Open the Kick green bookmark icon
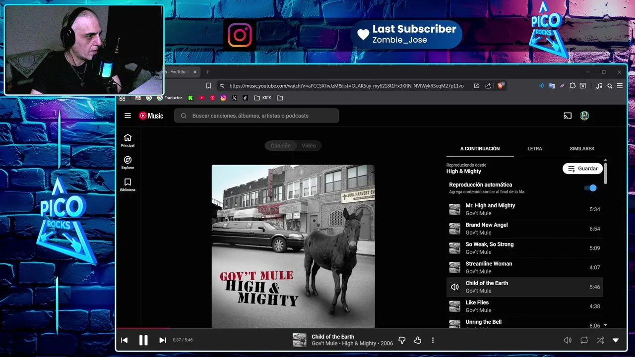635x357 pixels. click(x=190, y=98)
